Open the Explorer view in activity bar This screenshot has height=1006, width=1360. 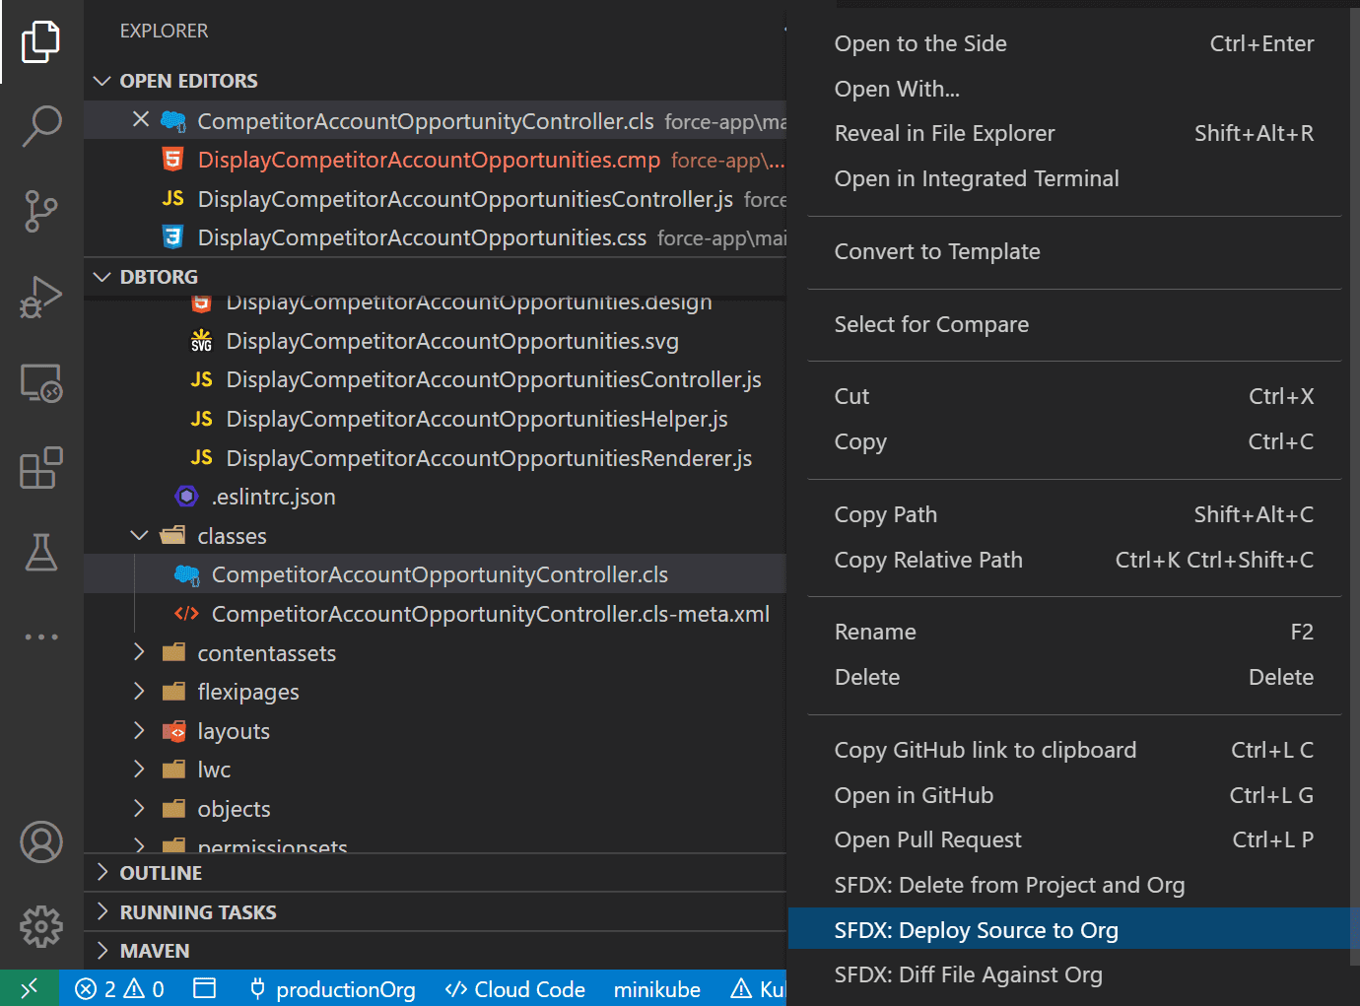pyautogui.click(x=41, y=41)
